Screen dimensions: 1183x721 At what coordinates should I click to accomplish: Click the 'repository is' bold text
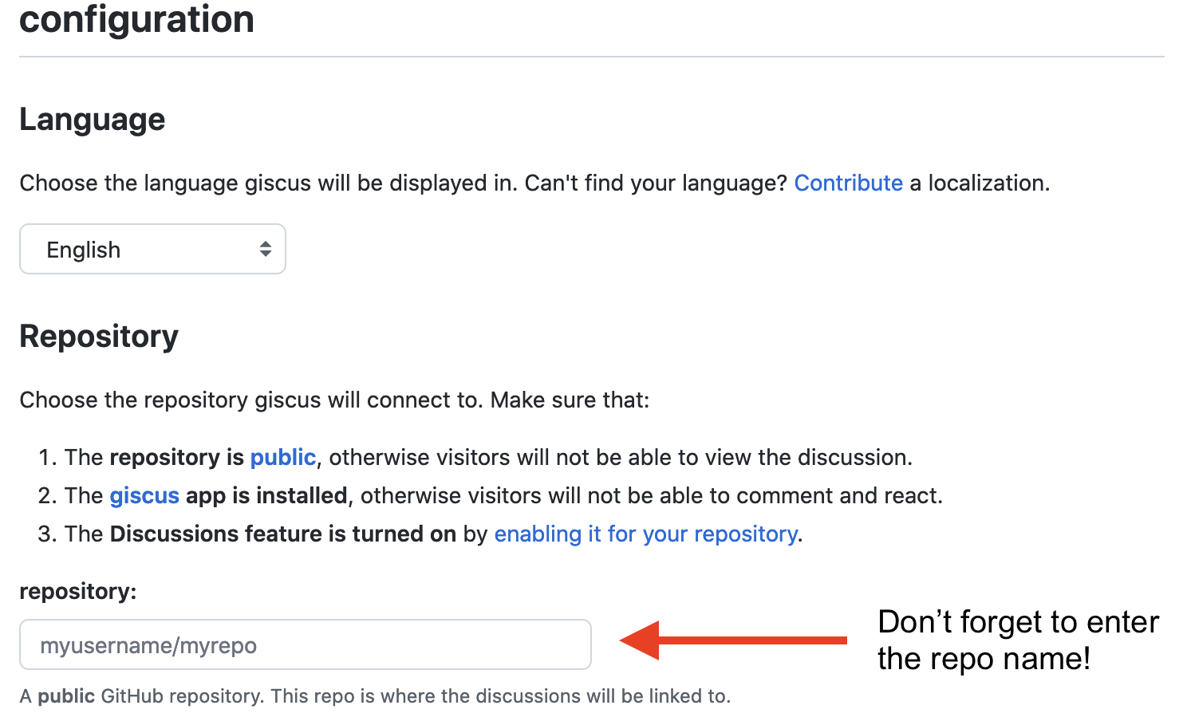pos(176,457)
